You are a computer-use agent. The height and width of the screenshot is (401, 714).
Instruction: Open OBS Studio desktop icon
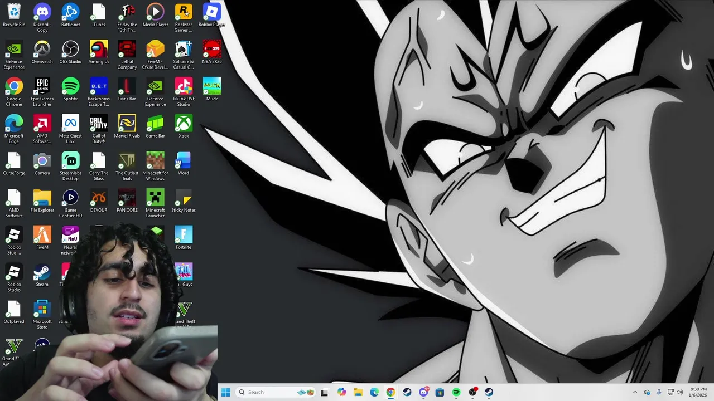click(x=70, y=52)
